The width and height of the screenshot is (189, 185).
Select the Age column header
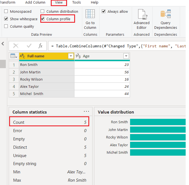click(x=102, y=56)
